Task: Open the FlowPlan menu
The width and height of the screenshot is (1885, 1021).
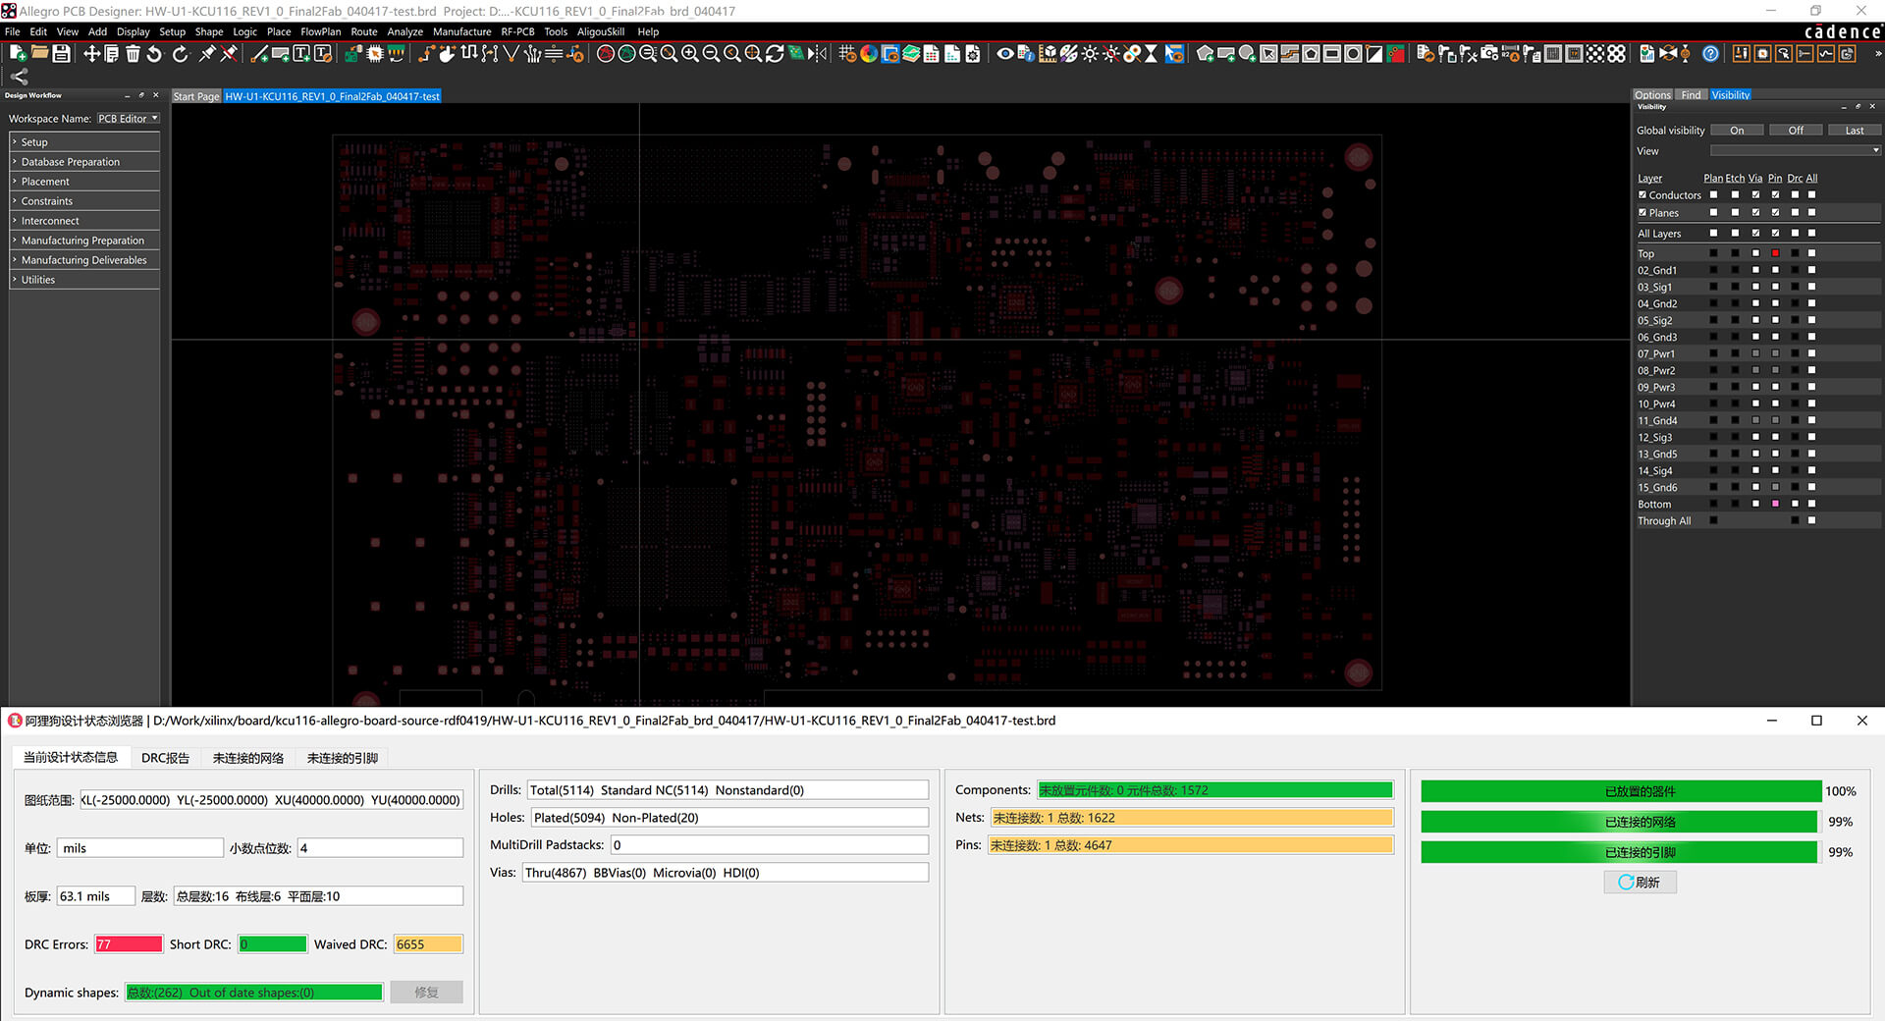Action: (320, 31)
